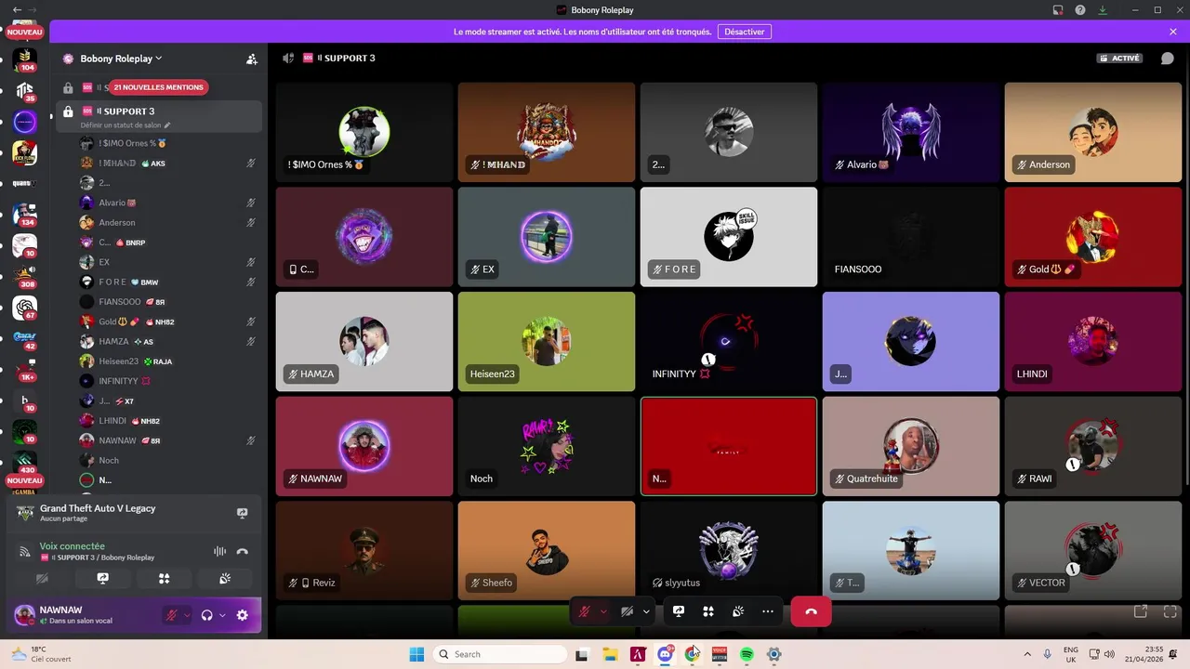Turn on camera in bottom call toolbar

tap(628, 611)
